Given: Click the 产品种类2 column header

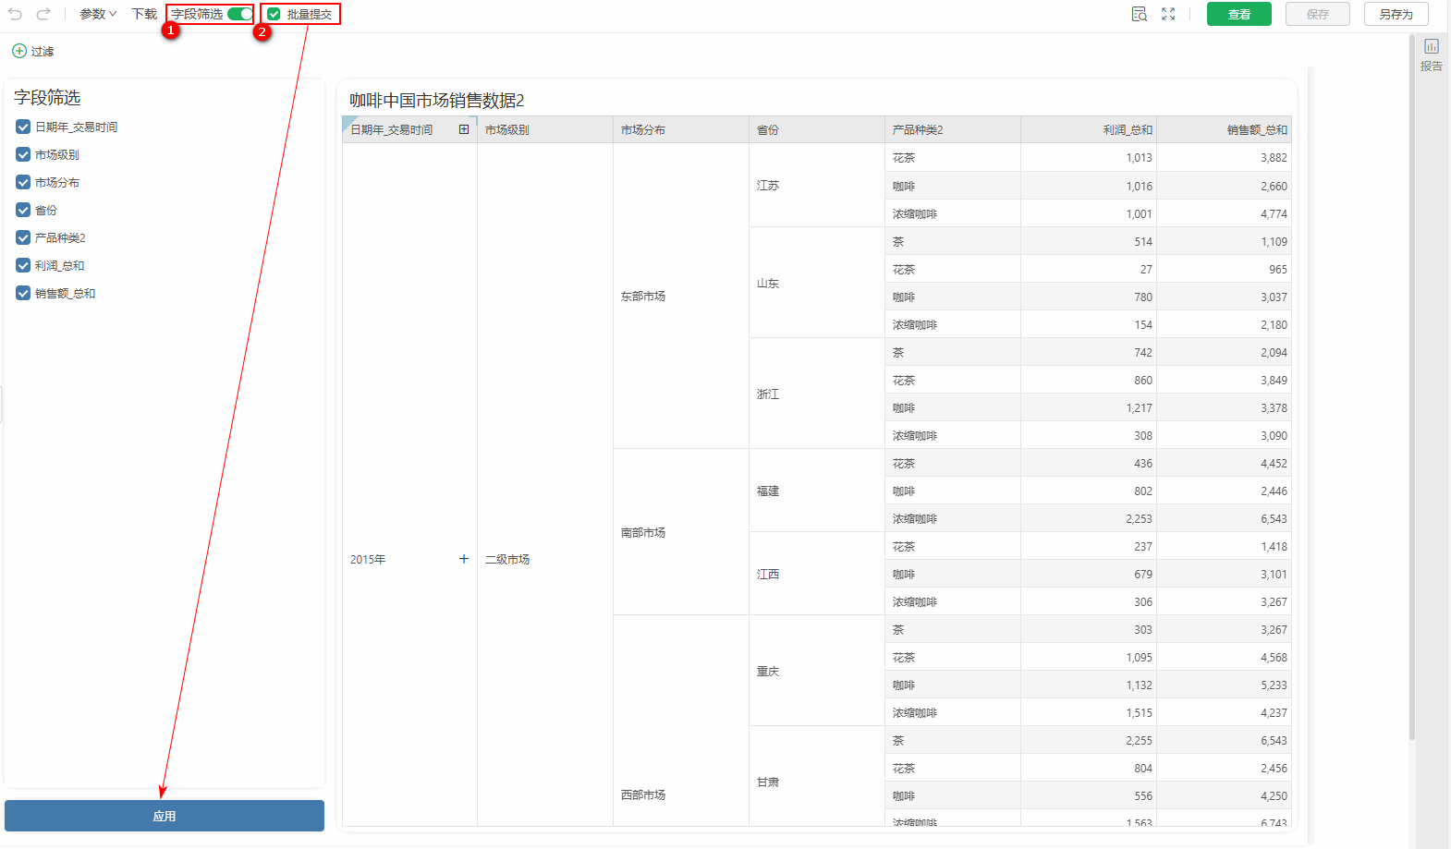Looking at the screenshot, I should pyautogui.click(x=953, y=129).
